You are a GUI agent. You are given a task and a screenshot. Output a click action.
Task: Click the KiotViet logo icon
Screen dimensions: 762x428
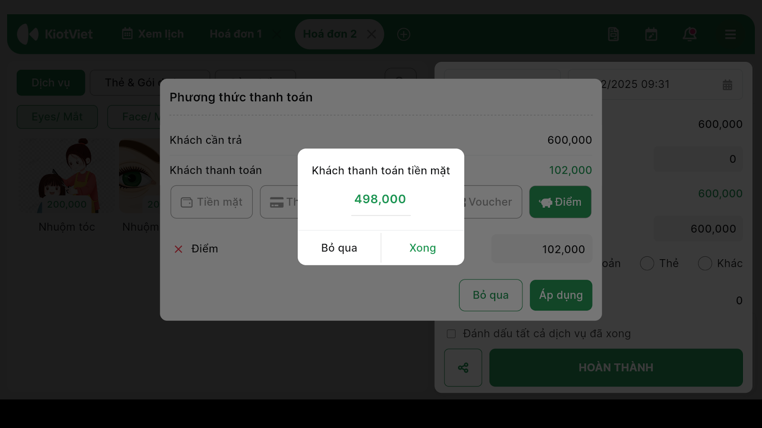pos(28,34)
